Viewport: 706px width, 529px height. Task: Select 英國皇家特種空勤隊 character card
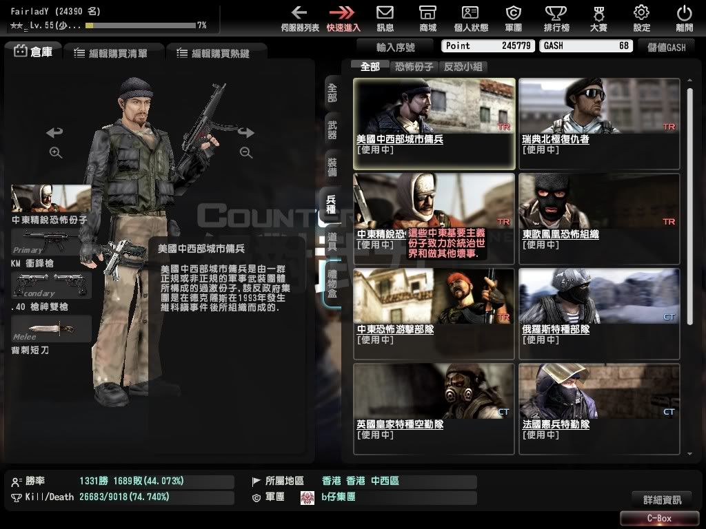pyautogui.click(x=434, y=409)
